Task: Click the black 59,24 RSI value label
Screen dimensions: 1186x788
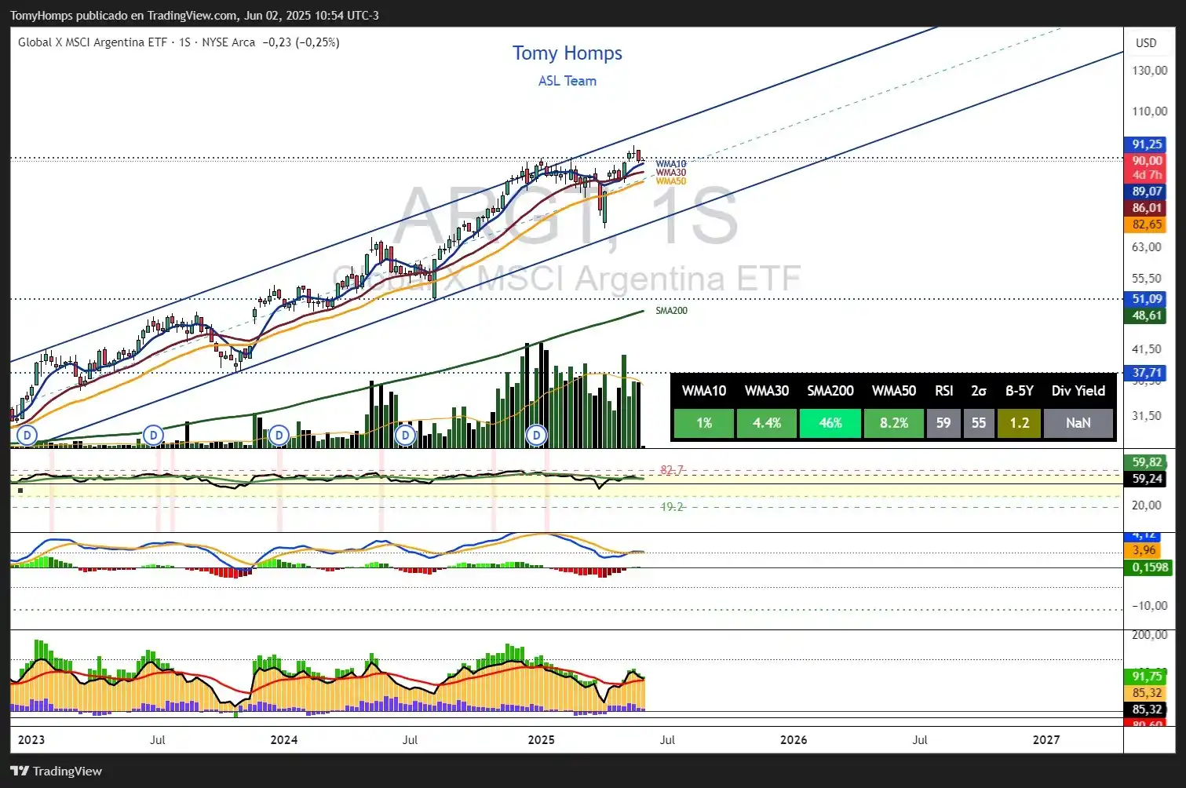Action: click(1146, 479)
